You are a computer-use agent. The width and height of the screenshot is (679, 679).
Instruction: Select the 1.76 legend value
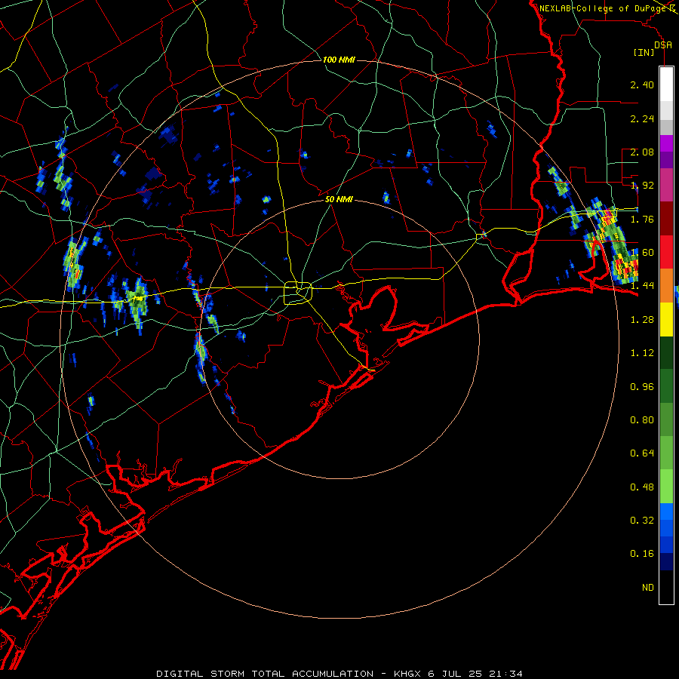click(642, 219)
